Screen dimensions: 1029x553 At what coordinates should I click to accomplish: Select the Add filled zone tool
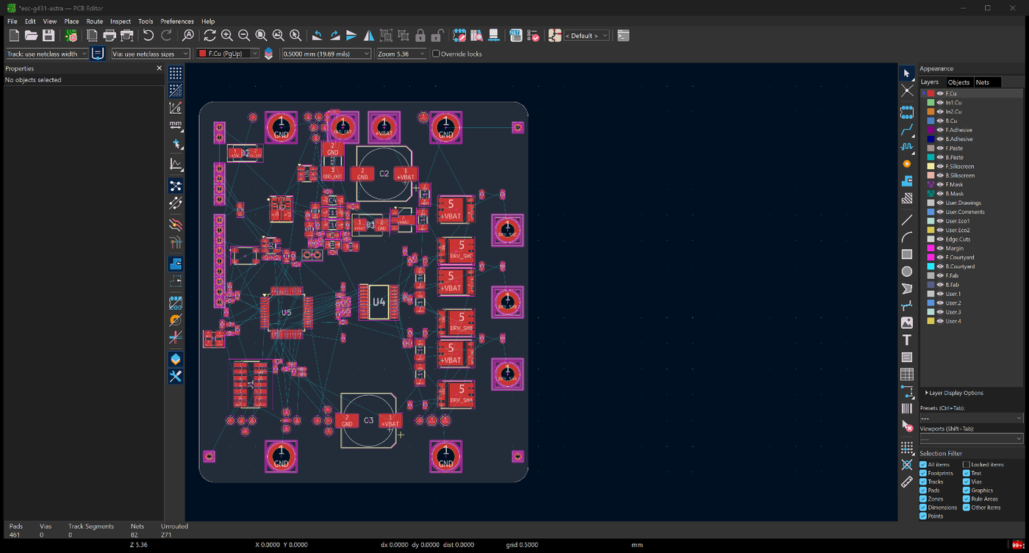907,181
